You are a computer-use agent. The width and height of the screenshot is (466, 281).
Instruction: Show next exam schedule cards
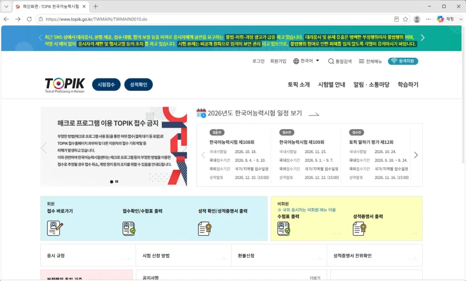(416, 155)
